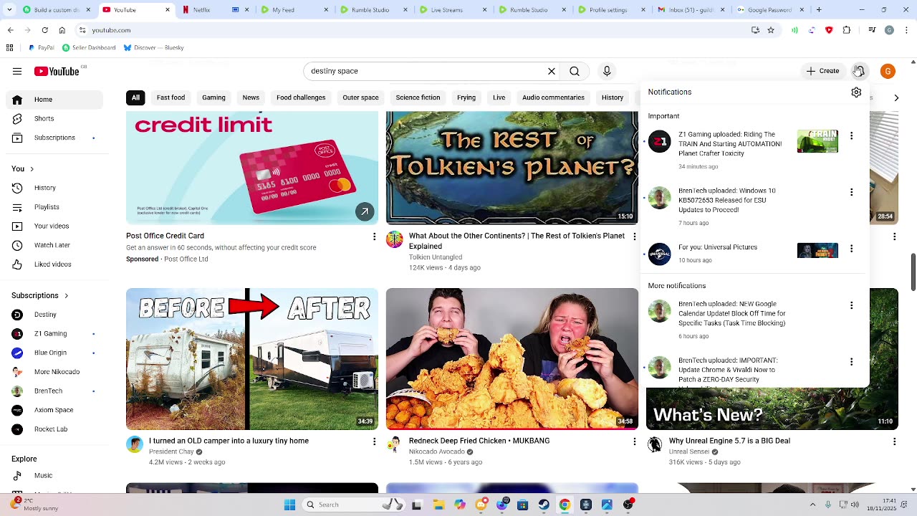Viewport: 917px width, 516px height.
Task: Expand the Subscriptions section heading
Action: click(40, 295)
